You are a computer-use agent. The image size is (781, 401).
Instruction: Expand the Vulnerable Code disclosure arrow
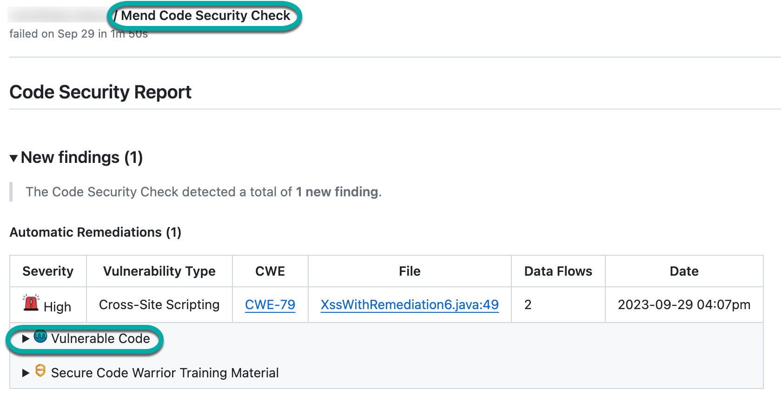click(26, 339)
